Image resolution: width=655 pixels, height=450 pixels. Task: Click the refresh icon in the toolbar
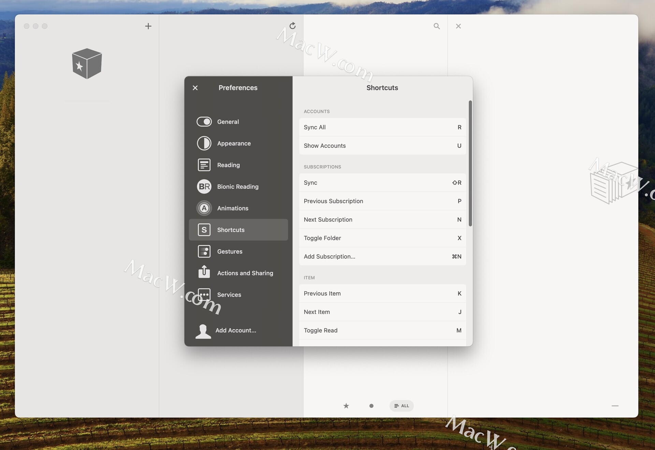coord(292,26)
